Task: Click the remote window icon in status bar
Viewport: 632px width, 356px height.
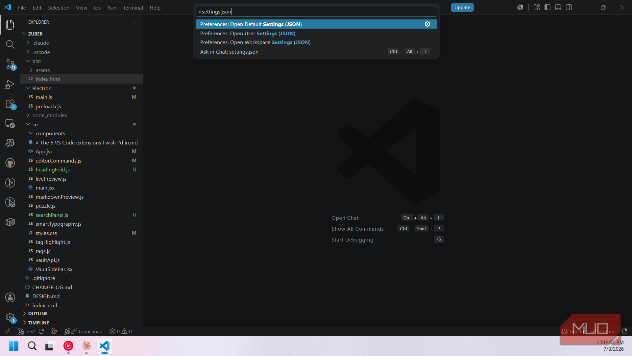Action: (8, 331)
